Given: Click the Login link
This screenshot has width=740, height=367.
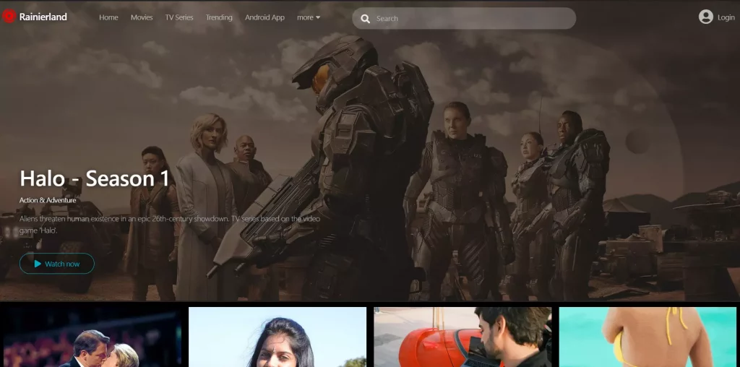Looking at the screenshot, I should [726, 17].
